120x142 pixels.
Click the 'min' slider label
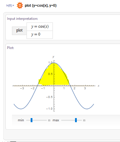(21, 120)
